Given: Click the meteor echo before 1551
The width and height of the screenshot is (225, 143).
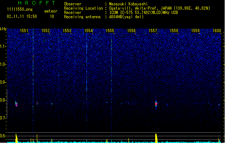Looking at the screenshot, I should coord(16,104).
